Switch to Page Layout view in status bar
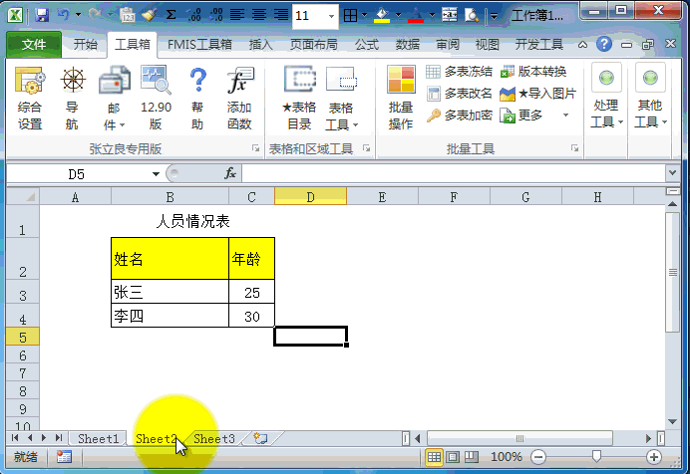690x474 pixels. tap(452, 456)
